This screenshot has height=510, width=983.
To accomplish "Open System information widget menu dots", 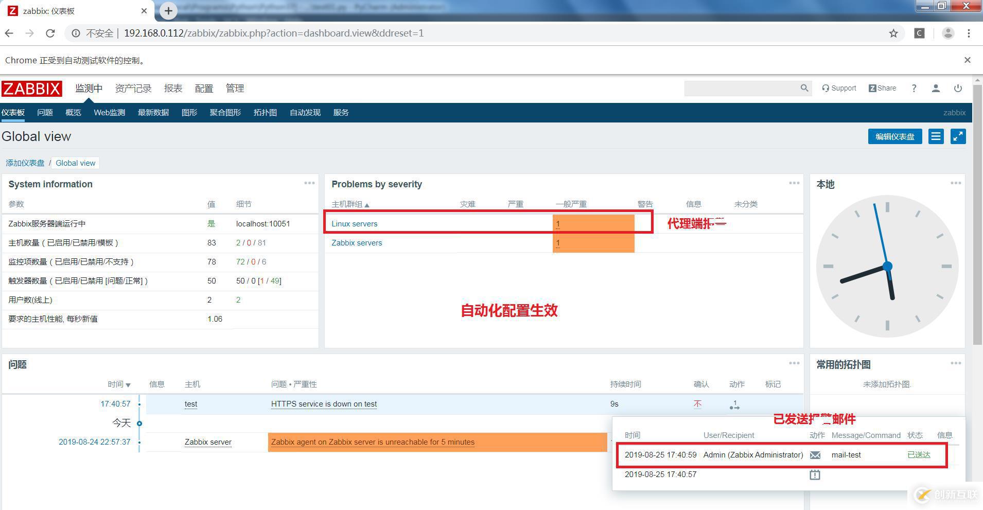I will (309, 183).
